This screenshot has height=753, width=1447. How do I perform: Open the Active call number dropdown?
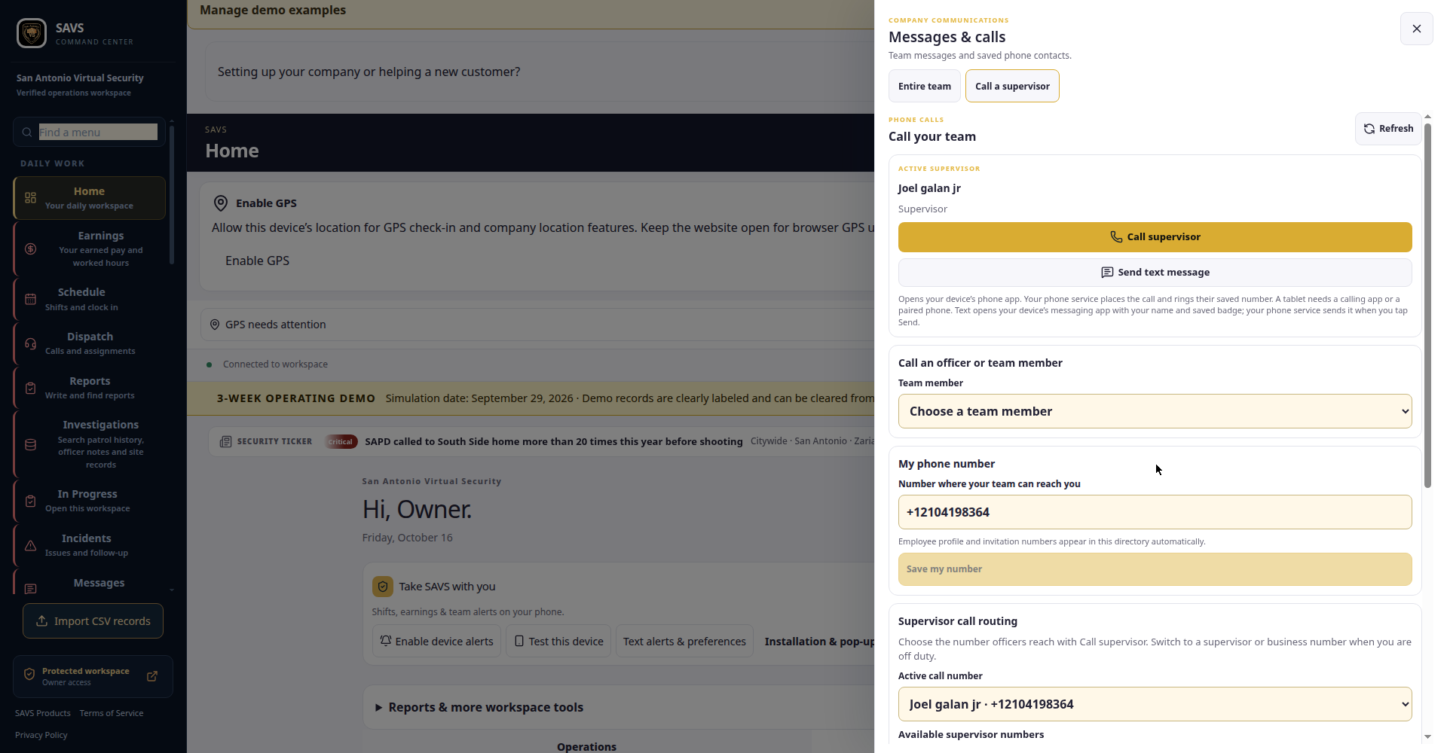pos(1155,704)
